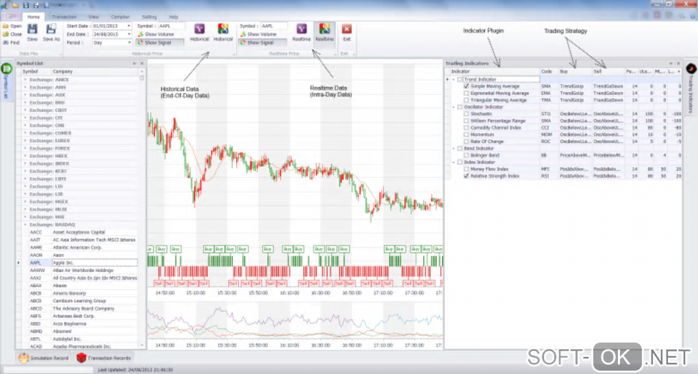Uncheck Simple Moving Average indicator

(467, 86)
